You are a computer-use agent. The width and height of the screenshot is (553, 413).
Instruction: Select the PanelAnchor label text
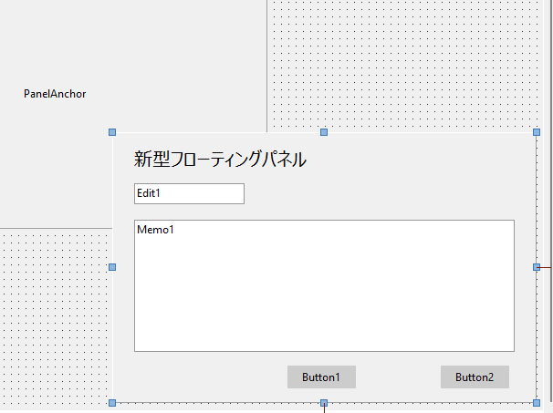coord(55,93)
